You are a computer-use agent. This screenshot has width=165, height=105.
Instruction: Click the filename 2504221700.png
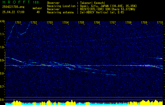coord(13,7)
